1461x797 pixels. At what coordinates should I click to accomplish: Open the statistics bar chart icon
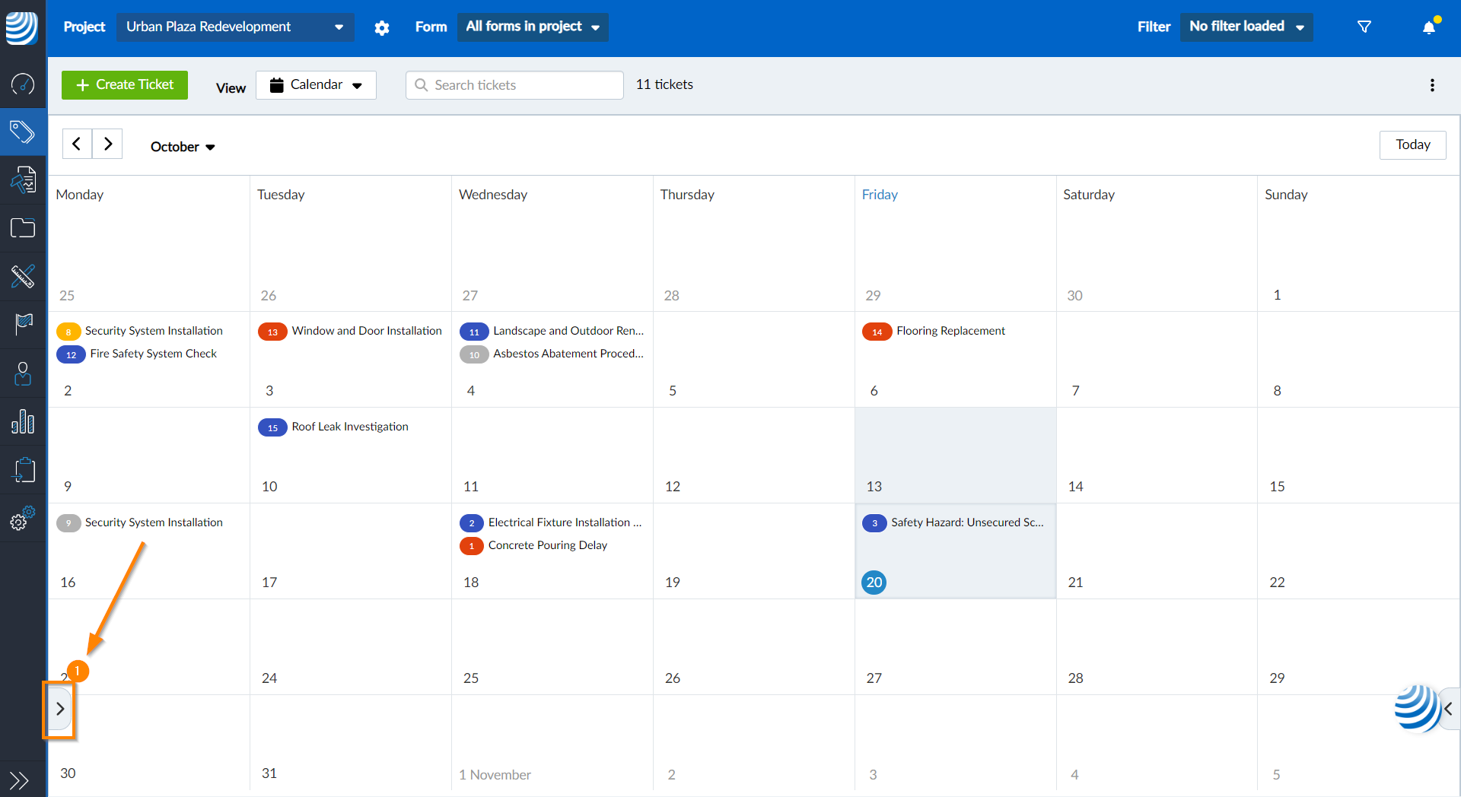[23, 422]
